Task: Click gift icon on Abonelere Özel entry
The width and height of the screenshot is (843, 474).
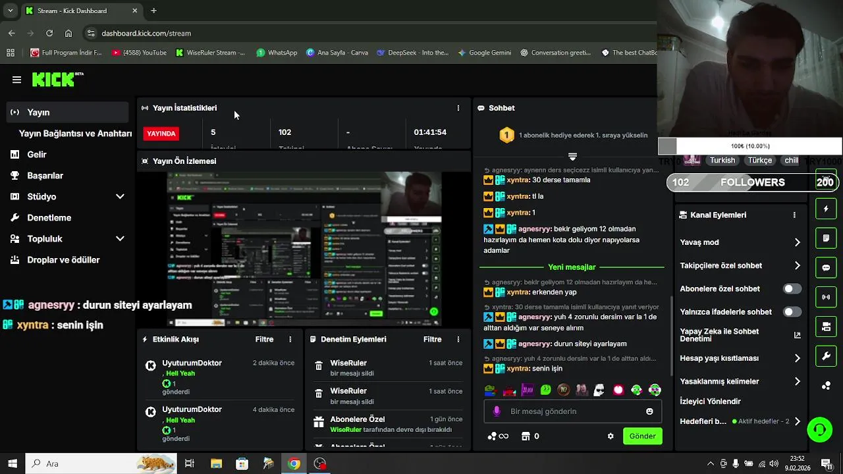Action: pyautogui.click(x=319, y=422)
